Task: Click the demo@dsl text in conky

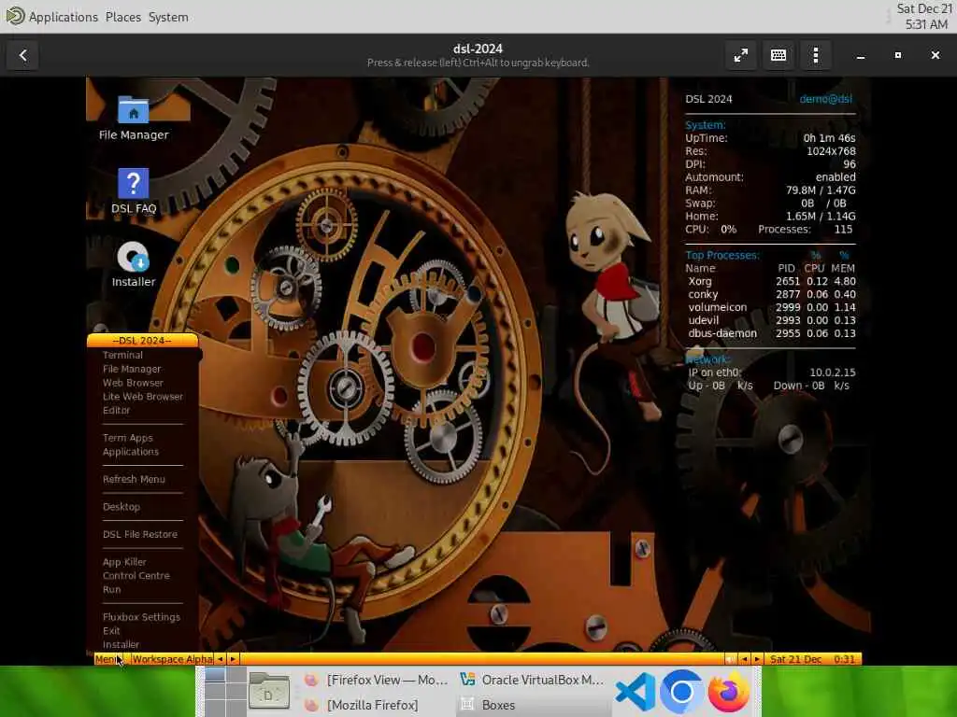Action: (826, 99)
